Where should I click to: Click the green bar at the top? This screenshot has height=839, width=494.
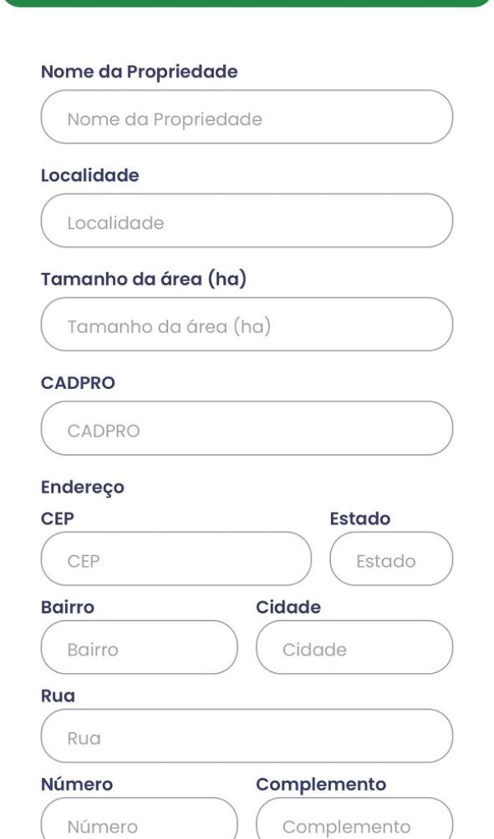pyautogui.click(x=247, y=3)
